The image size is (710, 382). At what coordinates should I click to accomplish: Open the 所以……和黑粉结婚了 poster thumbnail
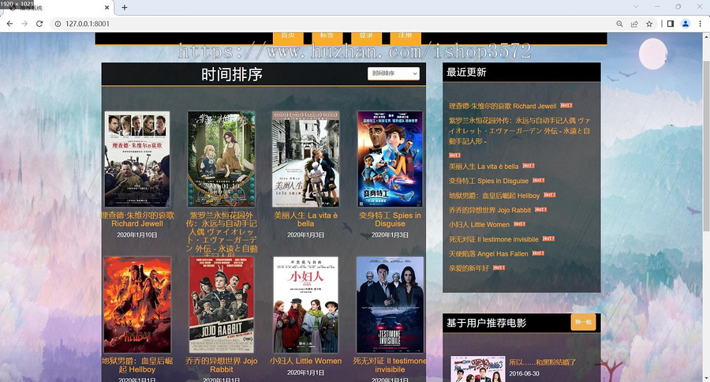tap(478, 369)
